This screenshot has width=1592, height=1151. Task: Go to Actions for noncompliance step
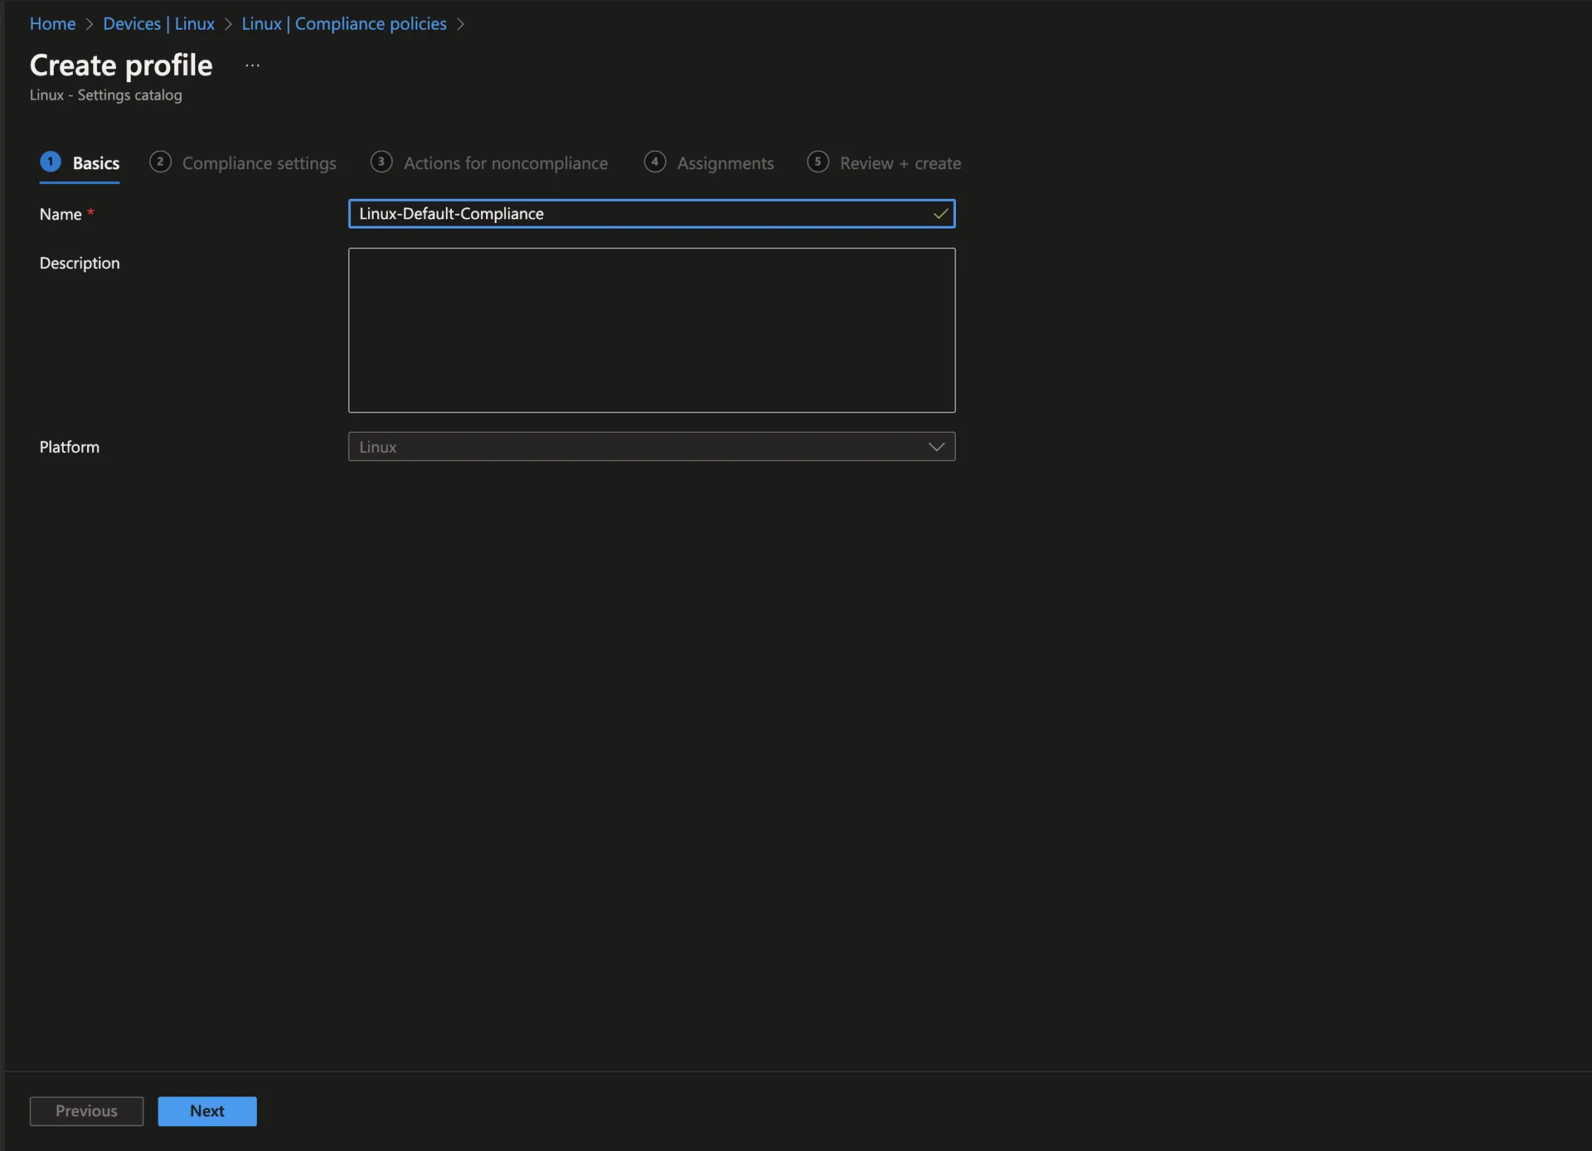pyautogui.click(x=489, y=163)
